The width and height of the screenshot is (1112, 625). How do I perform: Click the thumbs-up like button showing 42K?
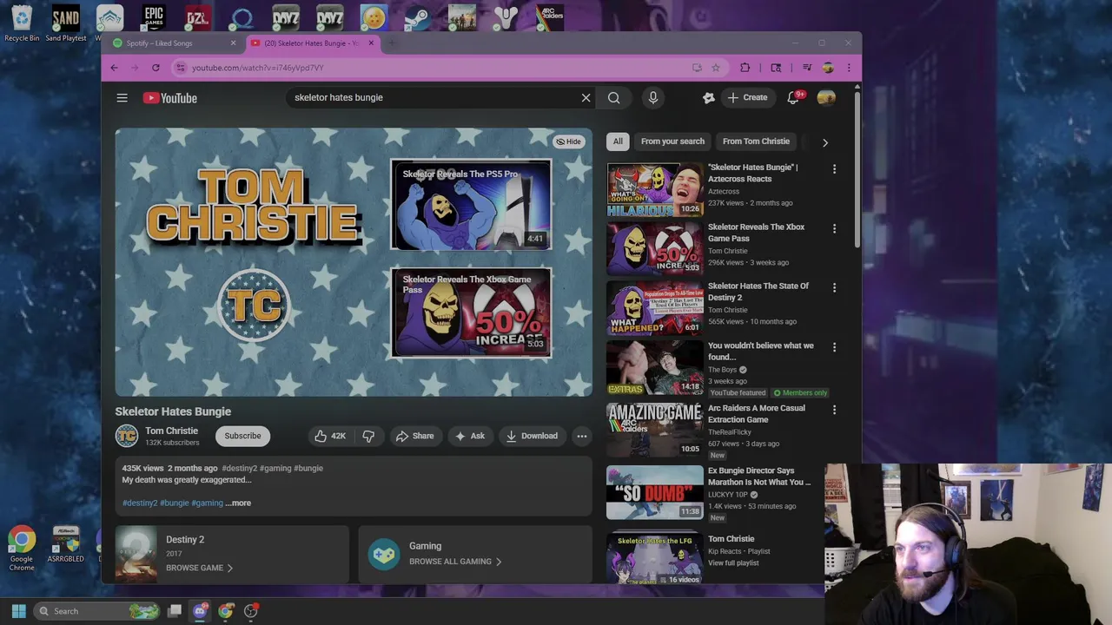pyautogui.click(x=330, y=436)
